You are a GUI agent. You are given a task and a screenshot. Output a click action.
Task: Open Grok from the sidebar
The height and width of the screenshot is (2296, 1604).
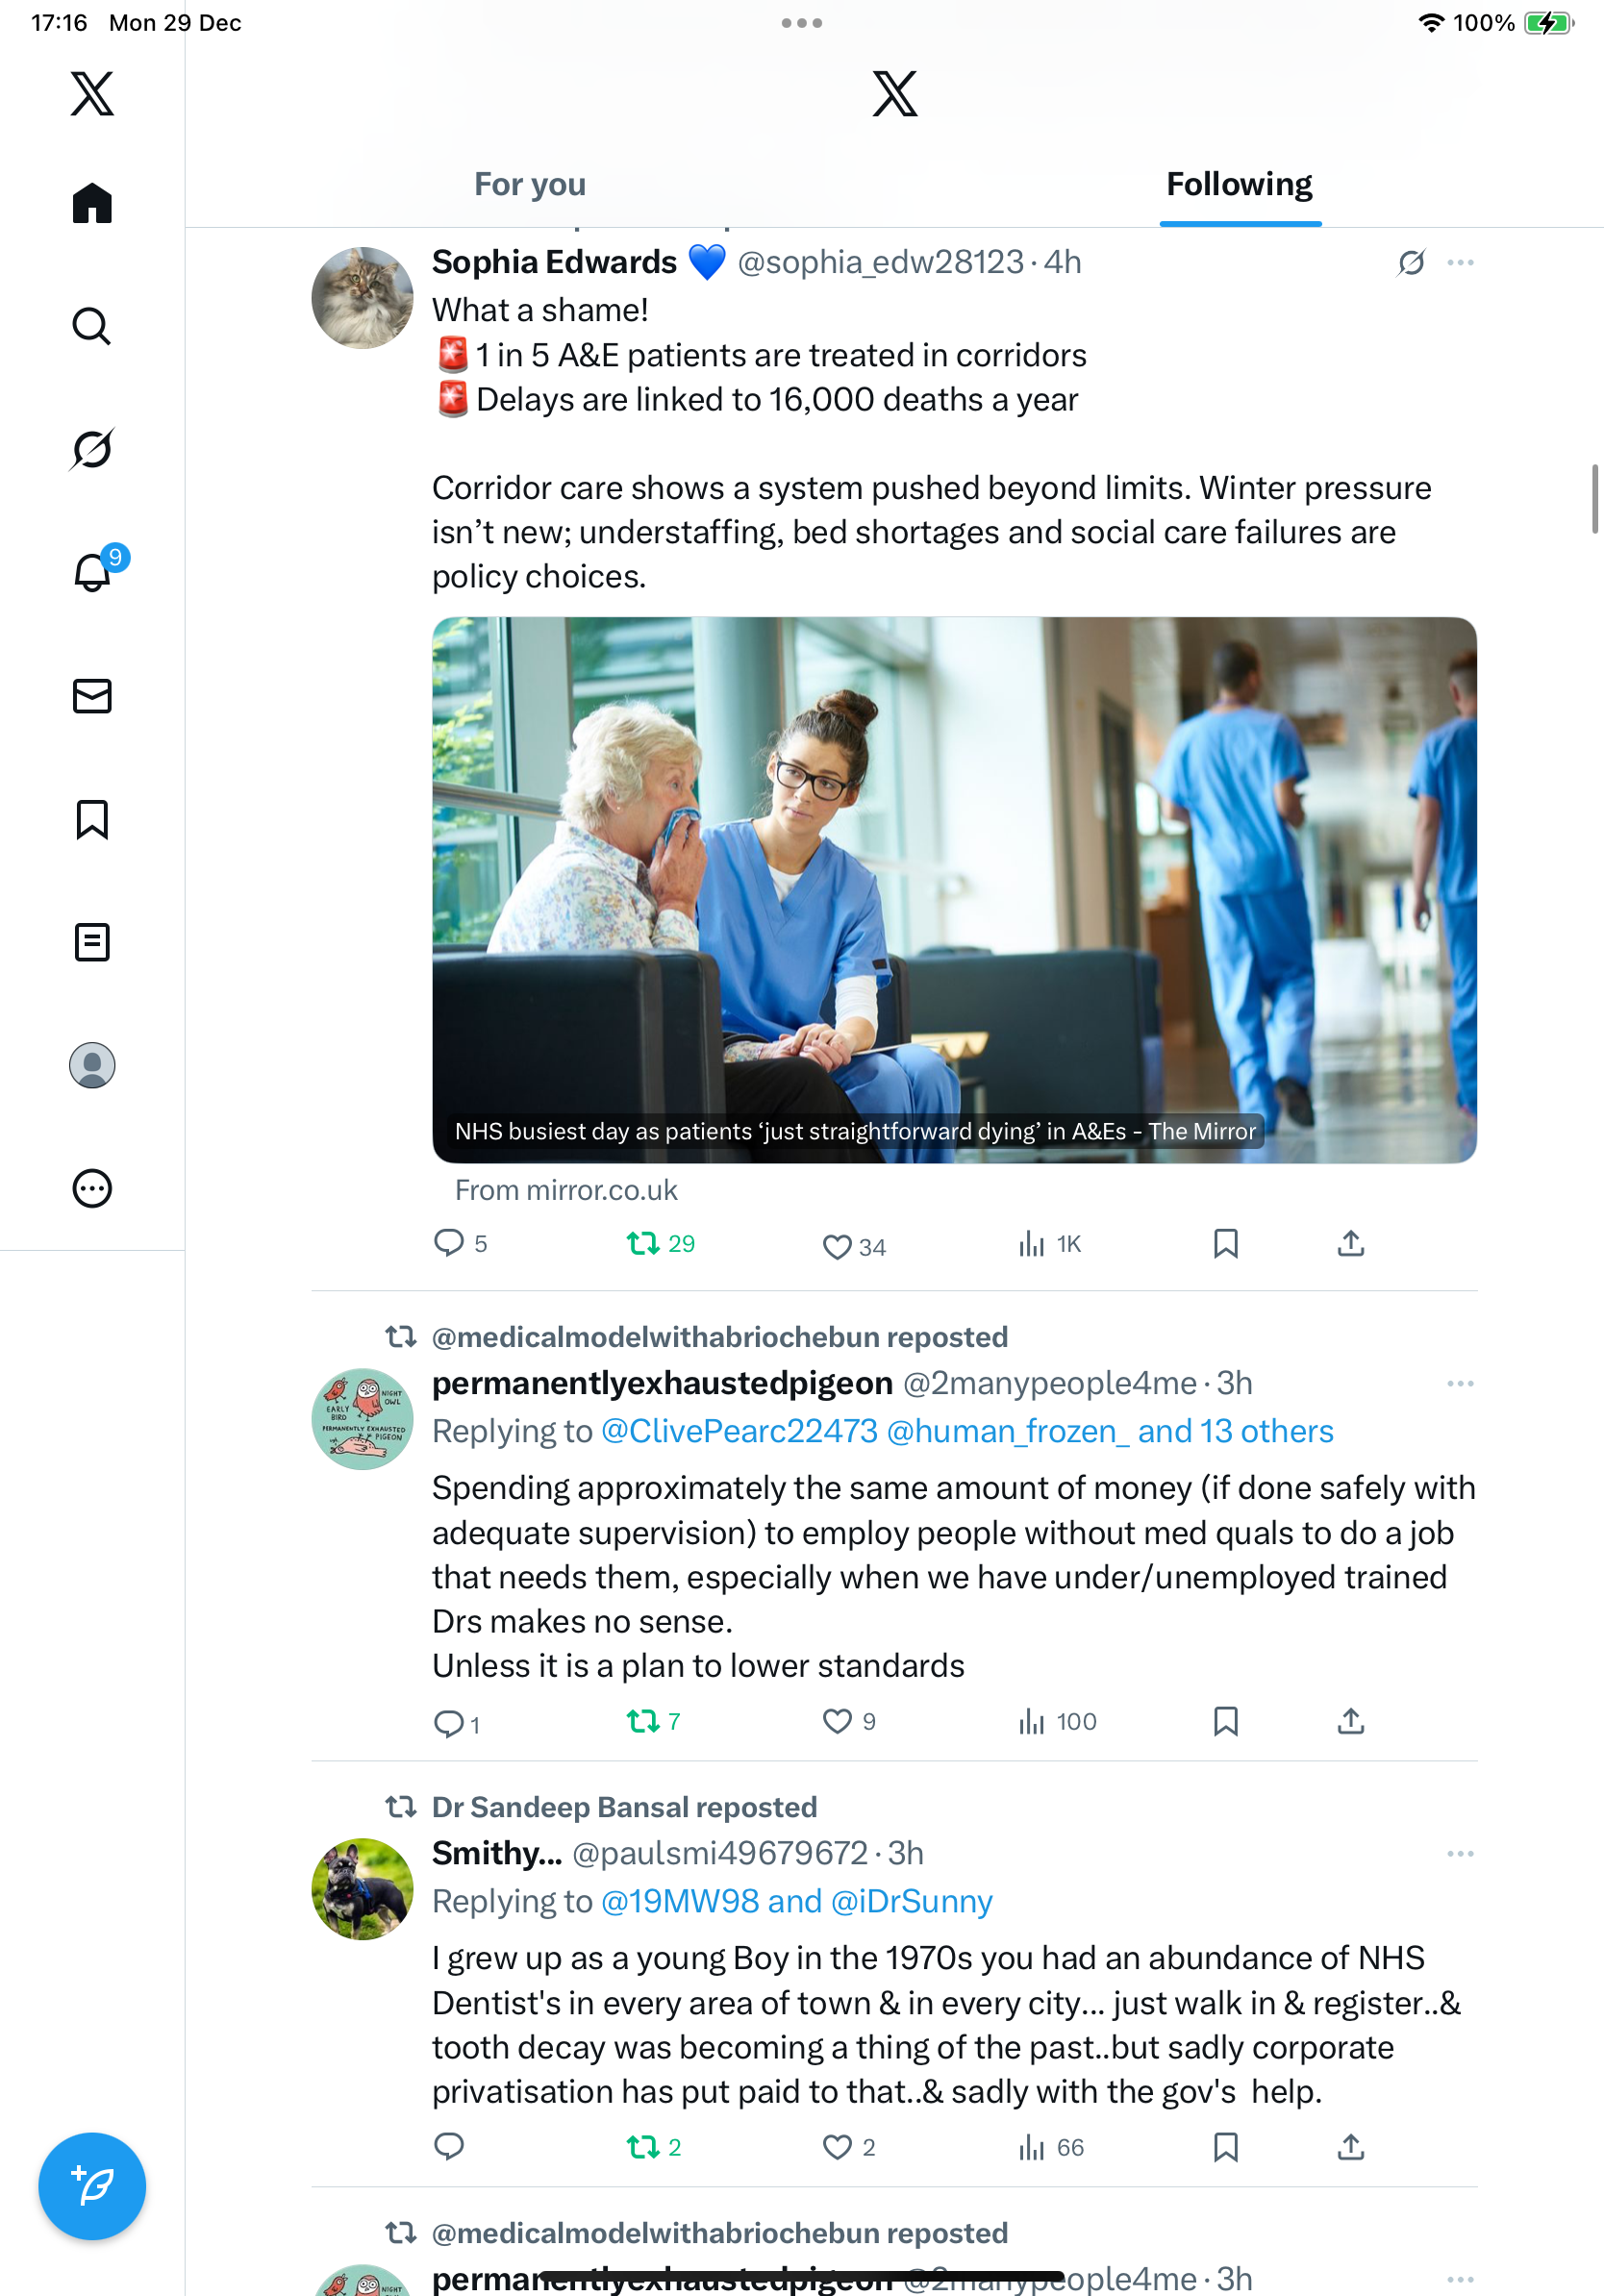[x=92, y=449]
